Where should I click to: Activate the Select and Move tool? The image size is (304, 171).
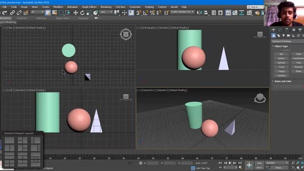(76, 13)
